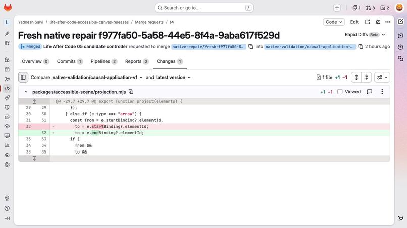Open the Code section brackets icon
Screen dimensions: 407x228
point(7,88)
